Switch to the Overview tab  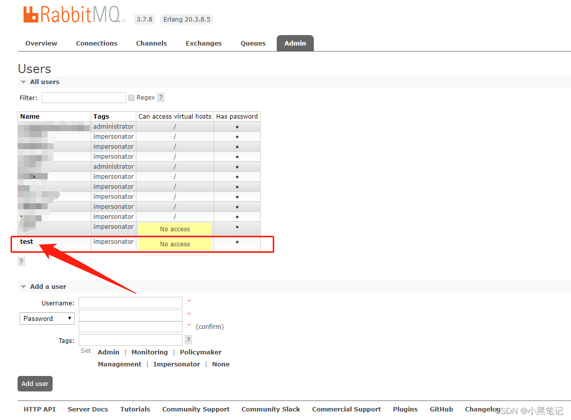41,43
